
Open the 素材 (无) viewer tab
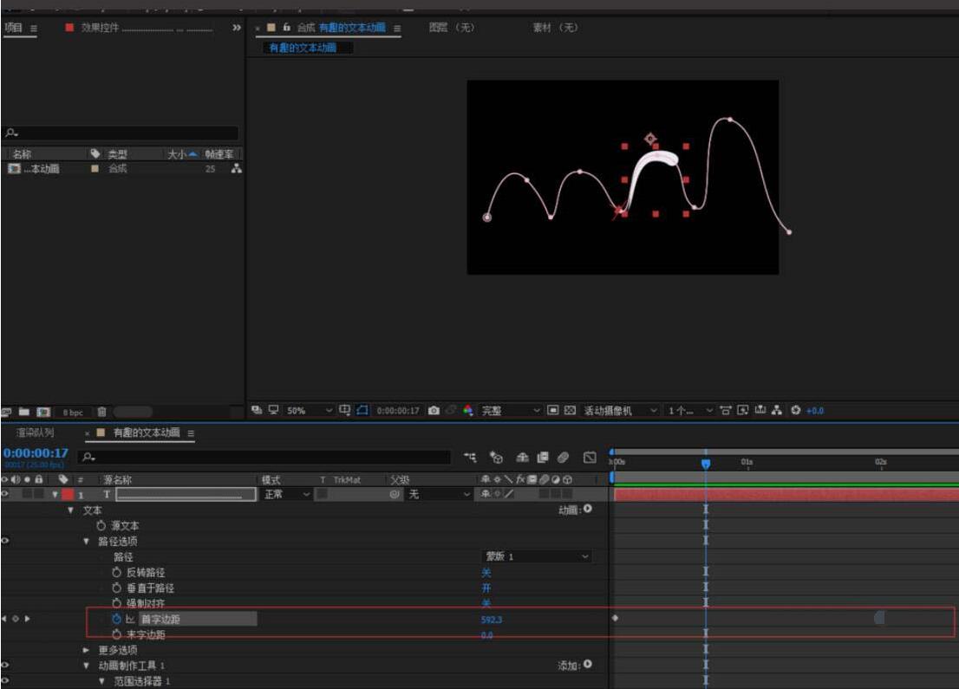tap(555, 28)
